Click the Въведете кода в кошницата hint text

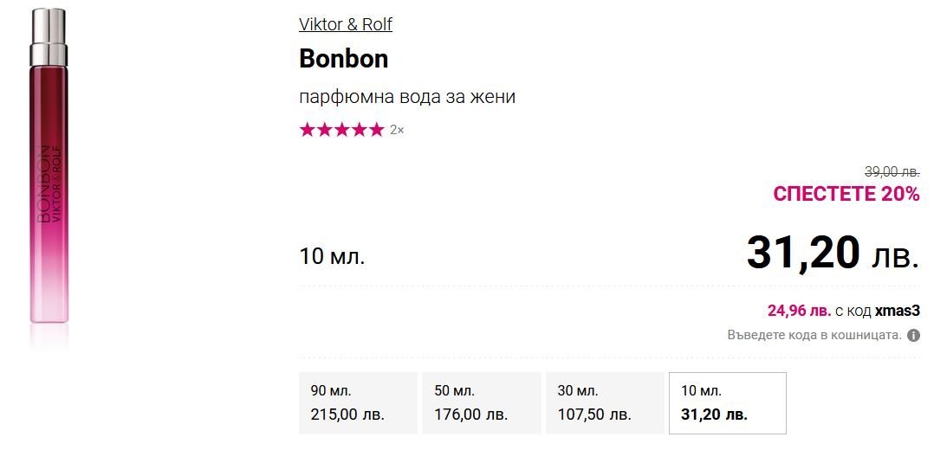(x=814, y=335)
